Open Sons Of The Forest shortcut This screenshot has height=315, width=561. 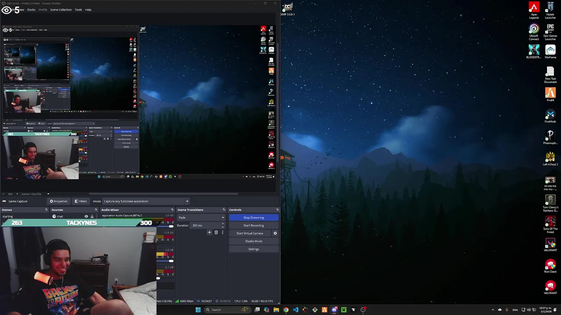(x=550, y=225)
